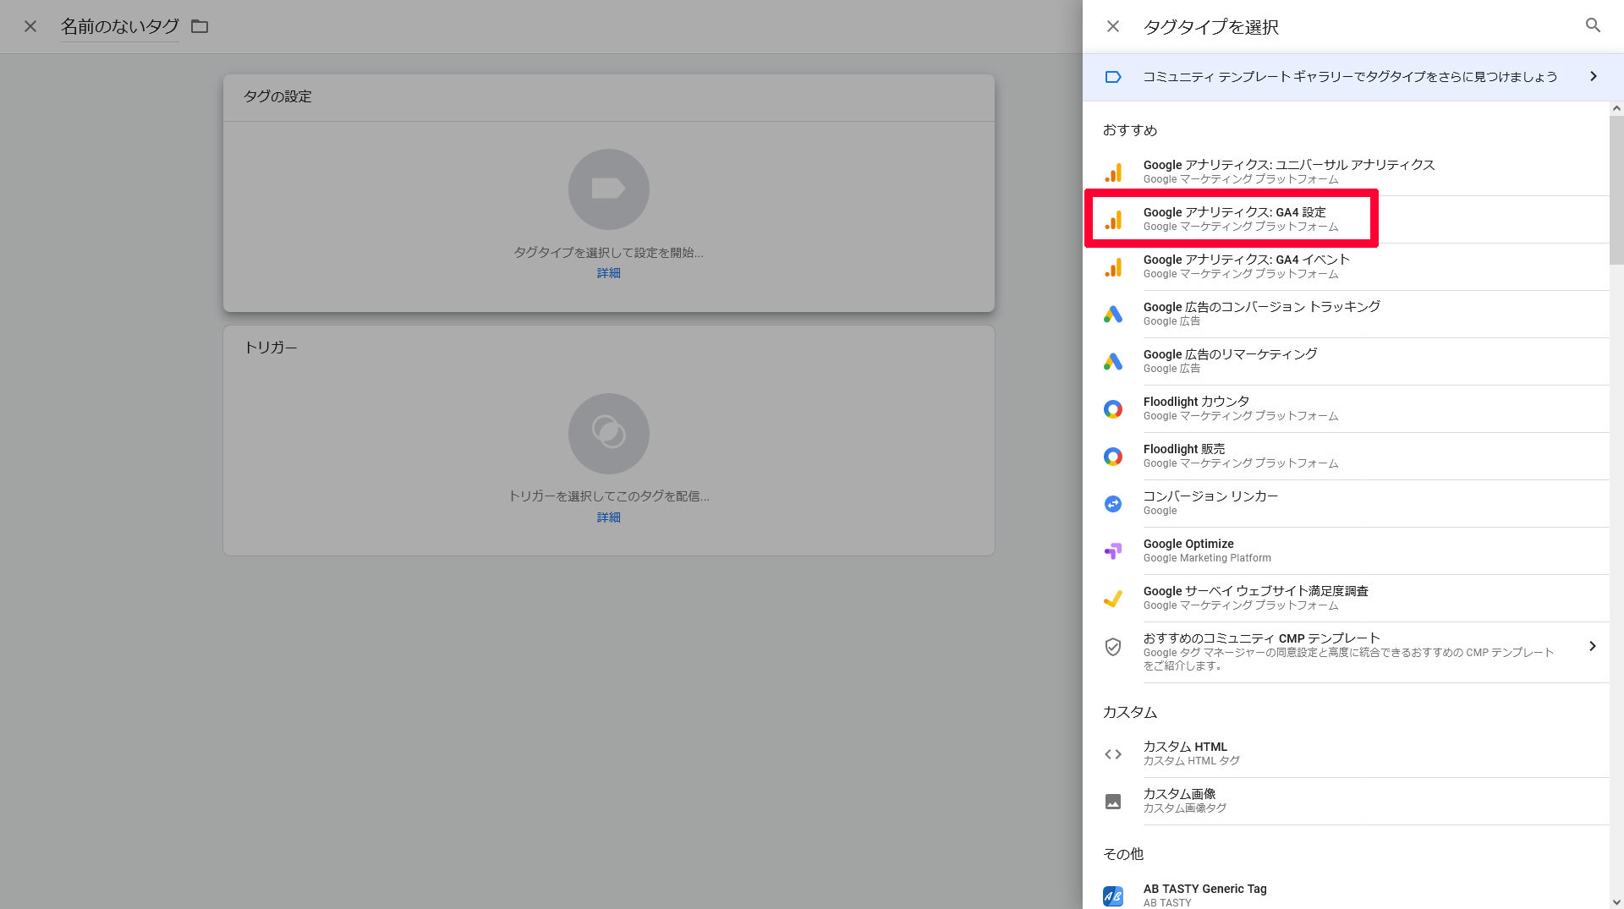Edit the 名前のないタグ title field
The image size is (1624, 909).
(x=119, y=26)
